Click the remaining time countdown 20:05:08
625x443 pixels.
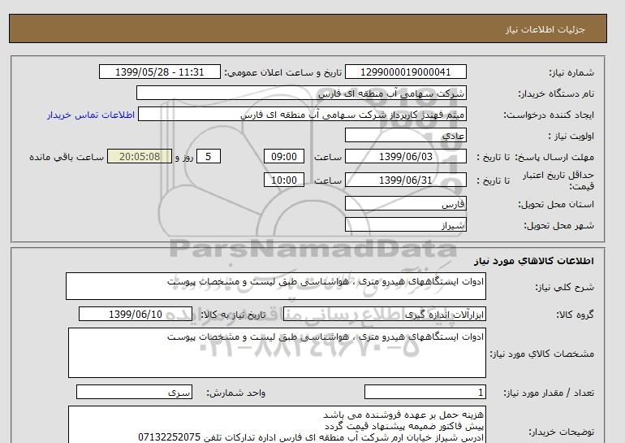coord(140,156)
